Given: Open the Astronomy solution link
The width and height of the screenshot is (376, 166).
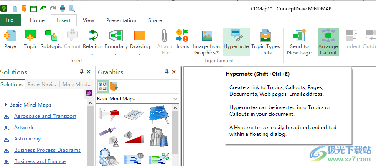Looking at the screenshot, I should point(27,139).
